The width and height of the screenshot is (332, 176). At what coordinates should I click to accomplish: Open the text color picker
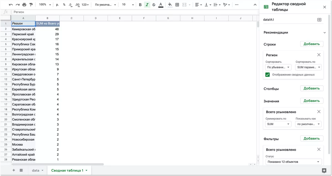[x=161, y=5]
